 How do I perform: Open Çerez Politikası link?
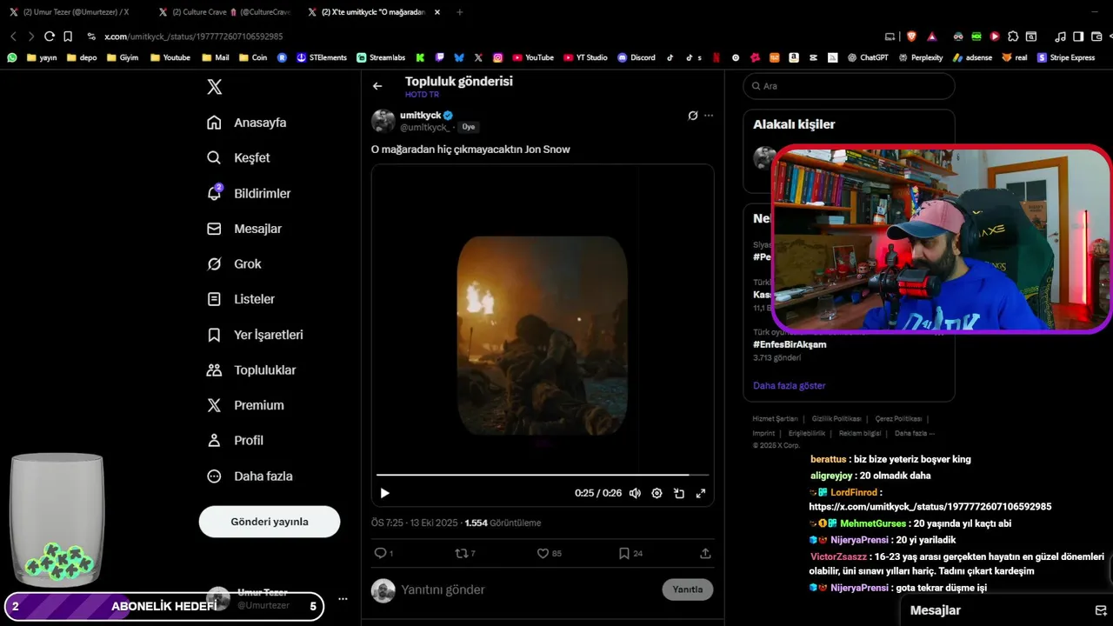pyautogui.click(x=898, y=419)
